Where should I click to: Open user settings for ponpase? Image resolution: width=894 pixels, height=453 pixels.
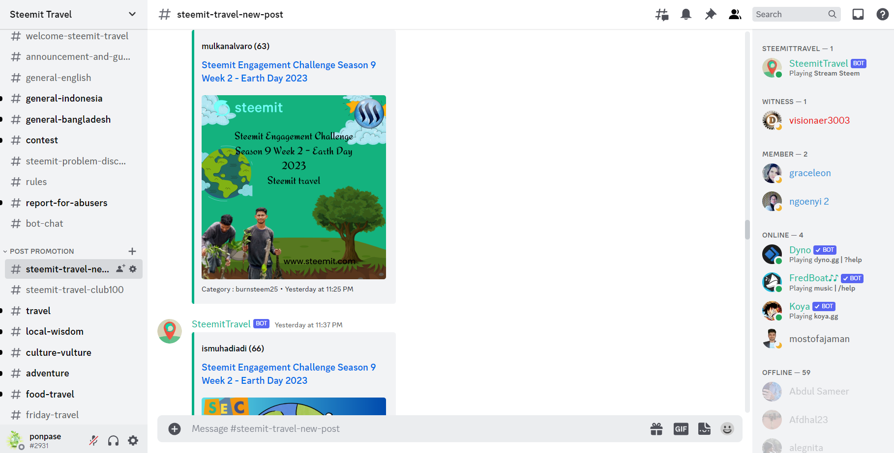point(133,440)
